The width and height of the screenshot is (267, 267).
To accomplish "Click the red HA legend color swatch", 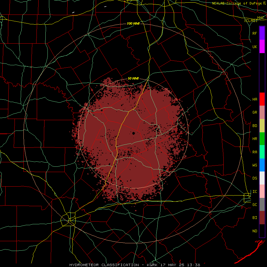I will point(262,99).
